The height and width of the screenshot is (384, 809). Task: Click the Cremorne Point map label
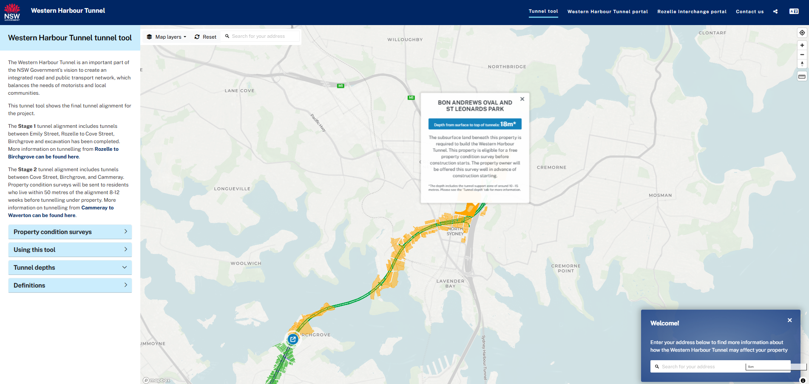(566, 268)
